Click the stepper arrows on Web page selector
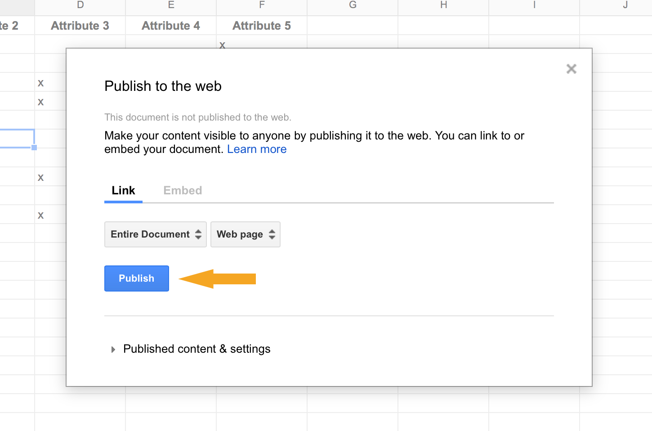The height and width of the screenshot is (431, 652). (272, 234)
